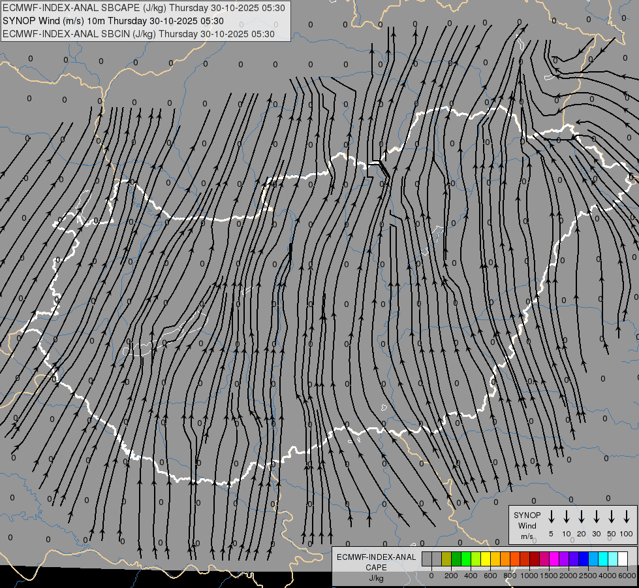The image size is (639, 588).
Task: Click the 800 label on CAPE scale
Action: [510, 576]
